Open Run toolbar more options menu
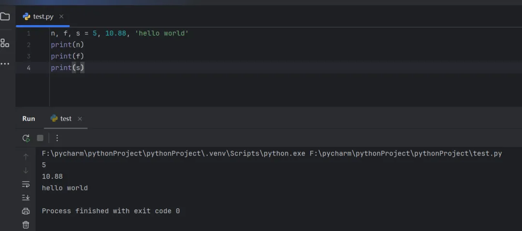 point(57,138)
